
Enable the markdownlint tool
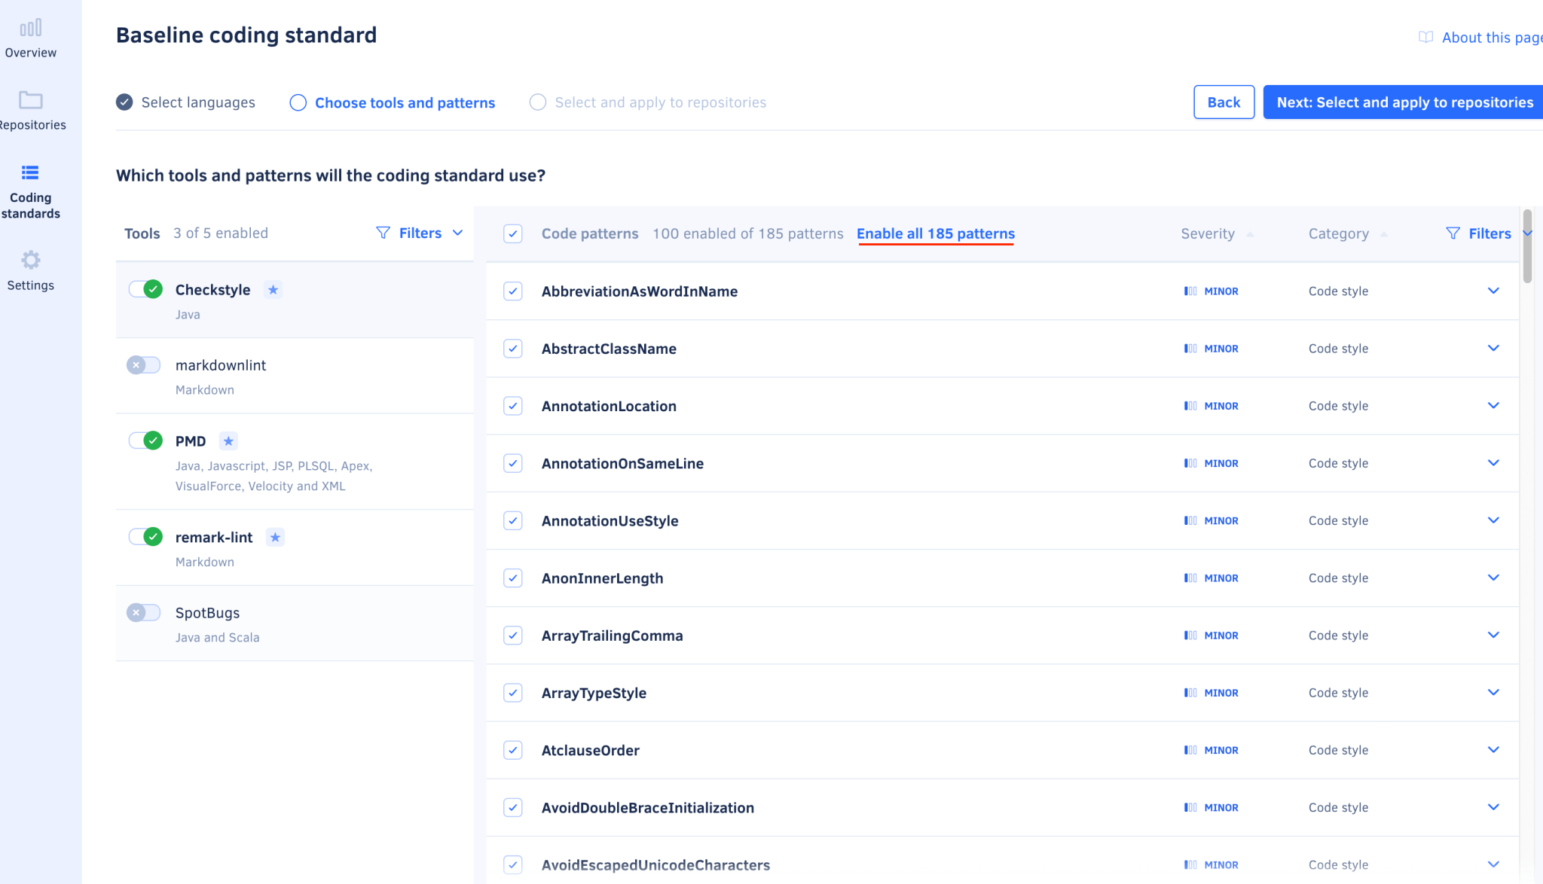[143, 364]
